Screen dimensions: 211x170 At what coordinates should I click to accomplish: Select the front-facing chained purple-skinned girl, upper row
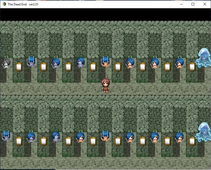pos(56,63)
